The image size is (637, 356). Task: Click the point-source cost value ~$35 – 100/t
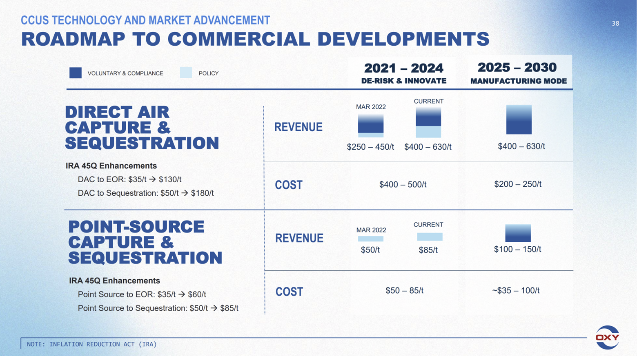point(516,291)
